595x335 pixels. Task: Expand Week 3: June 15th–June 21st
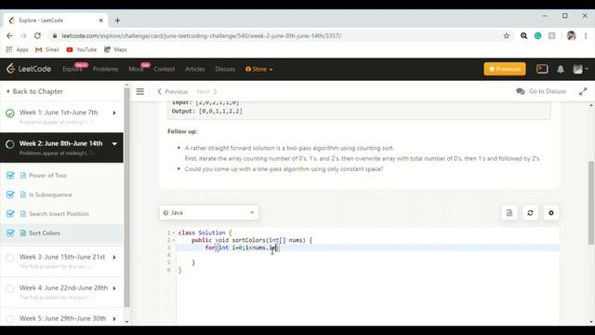coord(114,258)
